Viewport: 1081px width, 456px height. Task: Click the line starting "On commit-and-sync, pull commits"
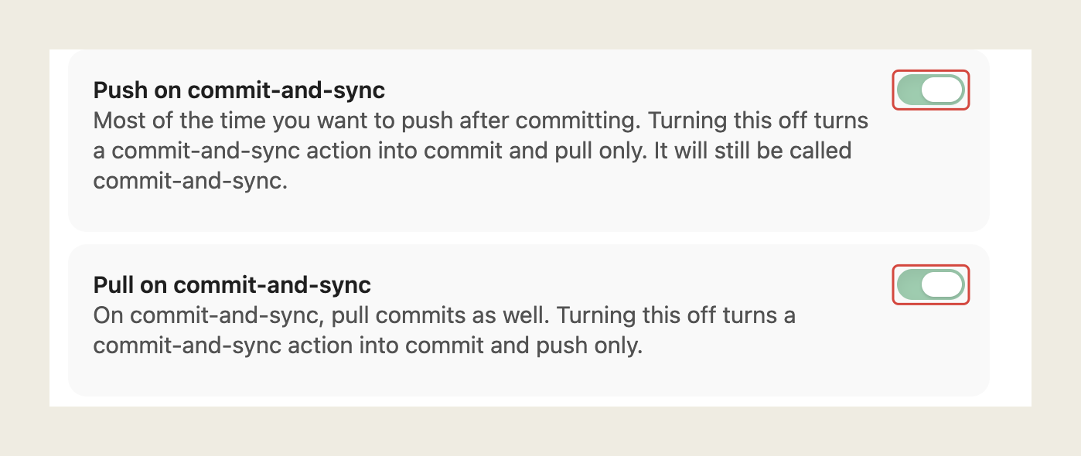(445, 316)
